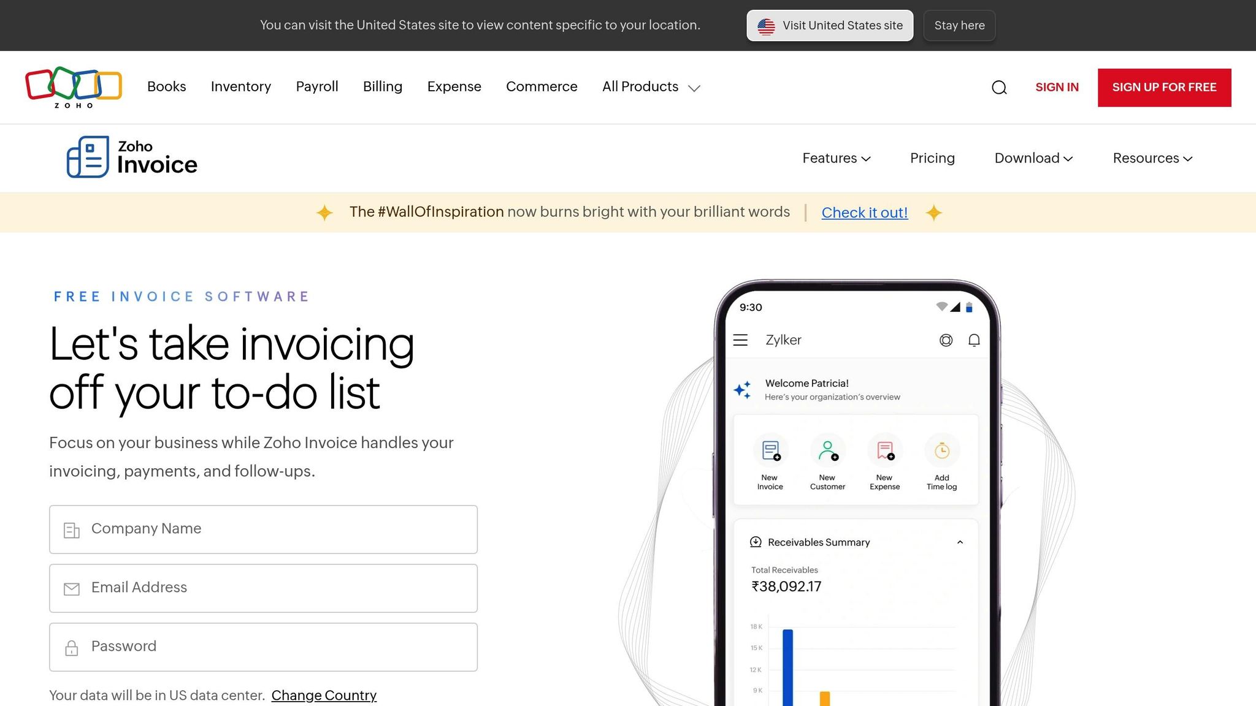The image size is (1256, 706).
Task: Click inside the Company Name field
Action: 262,529
